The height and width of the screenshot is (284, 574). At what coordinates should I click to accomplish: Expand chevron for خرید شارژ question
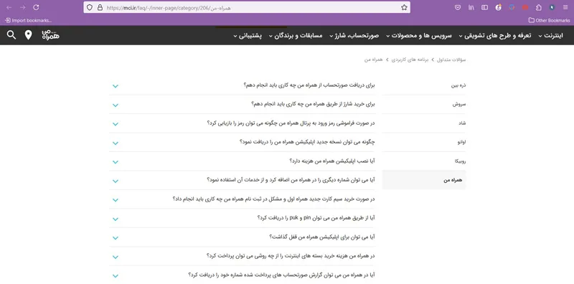(x=116, y=105)
